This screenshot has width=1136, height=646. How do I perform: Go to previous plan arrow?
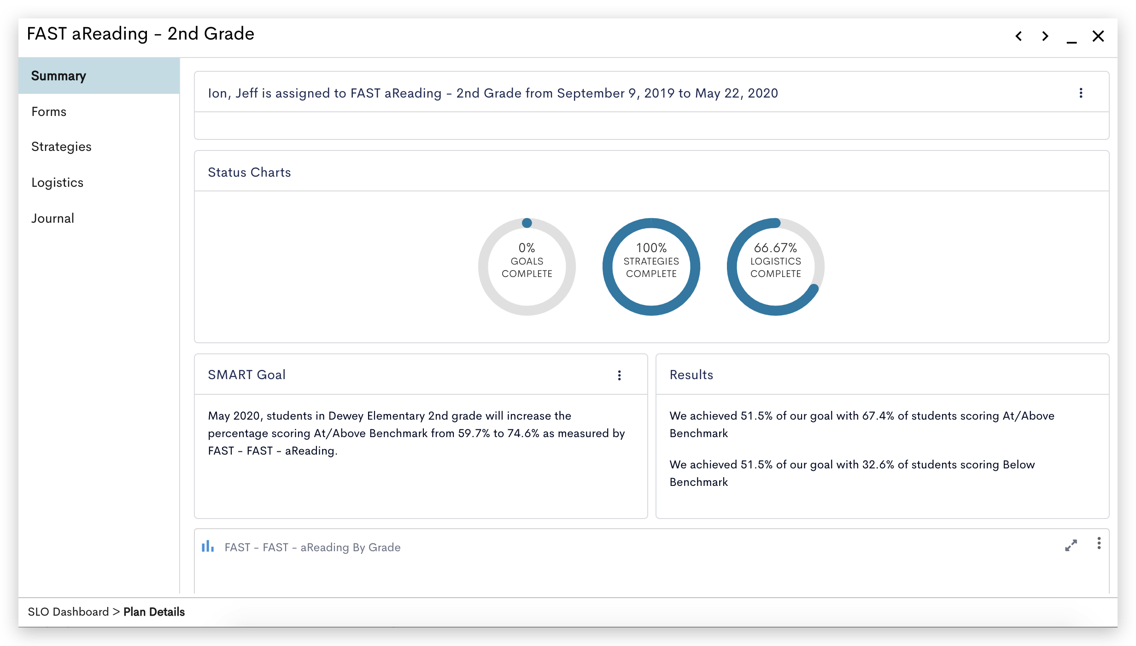(x=1019, y=36)
